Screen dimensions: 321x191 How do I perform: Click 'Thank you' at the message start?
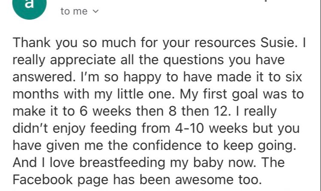(x=45, y=43)
